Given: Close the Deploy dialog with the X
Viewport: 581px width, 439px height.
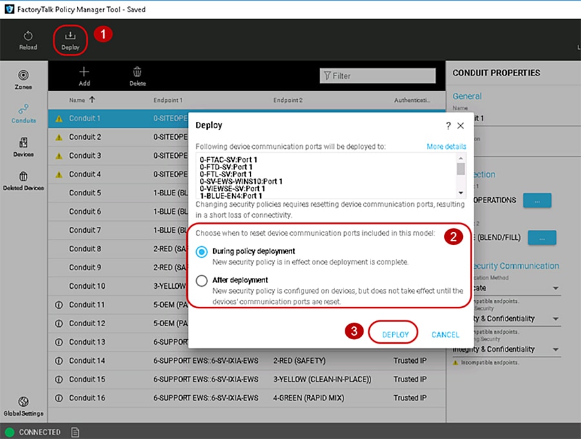Looking at the screenshot, I should pos(460,126).
